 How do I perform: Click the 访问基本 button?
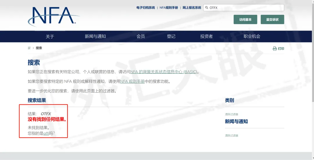pyautogui.click(x=245, y=19)
